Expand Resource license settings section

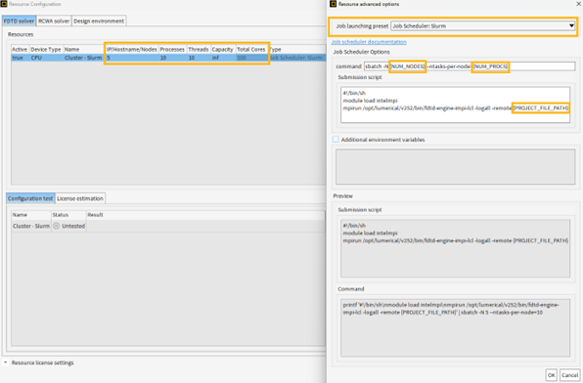pos(6,362)
